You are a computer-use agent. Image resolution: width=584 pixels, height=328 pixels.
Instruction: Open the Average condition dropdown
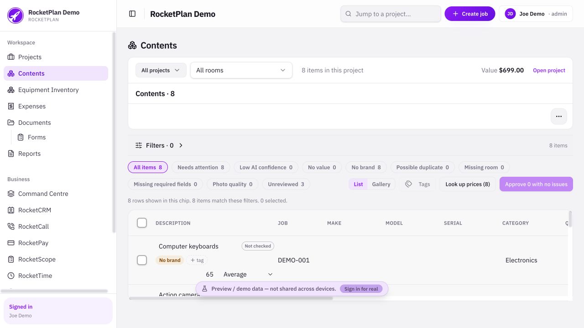click(x=248, y=274)
